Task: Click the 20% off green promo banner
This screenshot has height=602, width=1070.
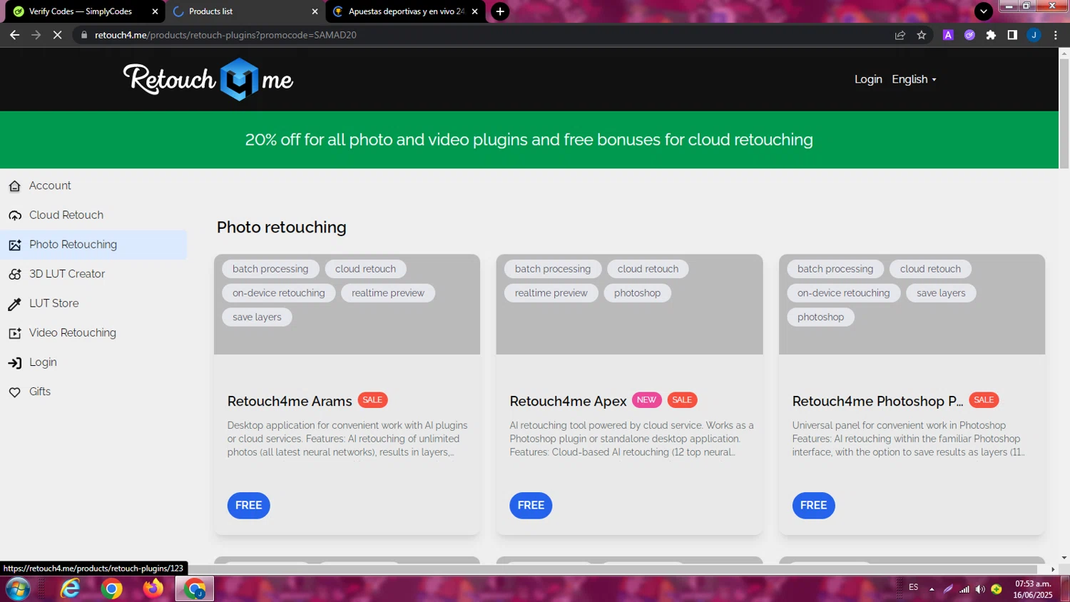Action: coord(529,140)
